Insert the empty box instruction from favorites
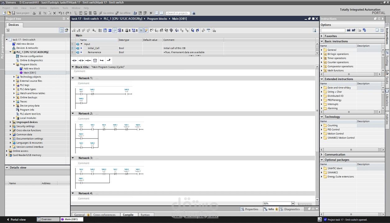Image resolution: width=390 pixels, height=223 pixels. point(95,60)
